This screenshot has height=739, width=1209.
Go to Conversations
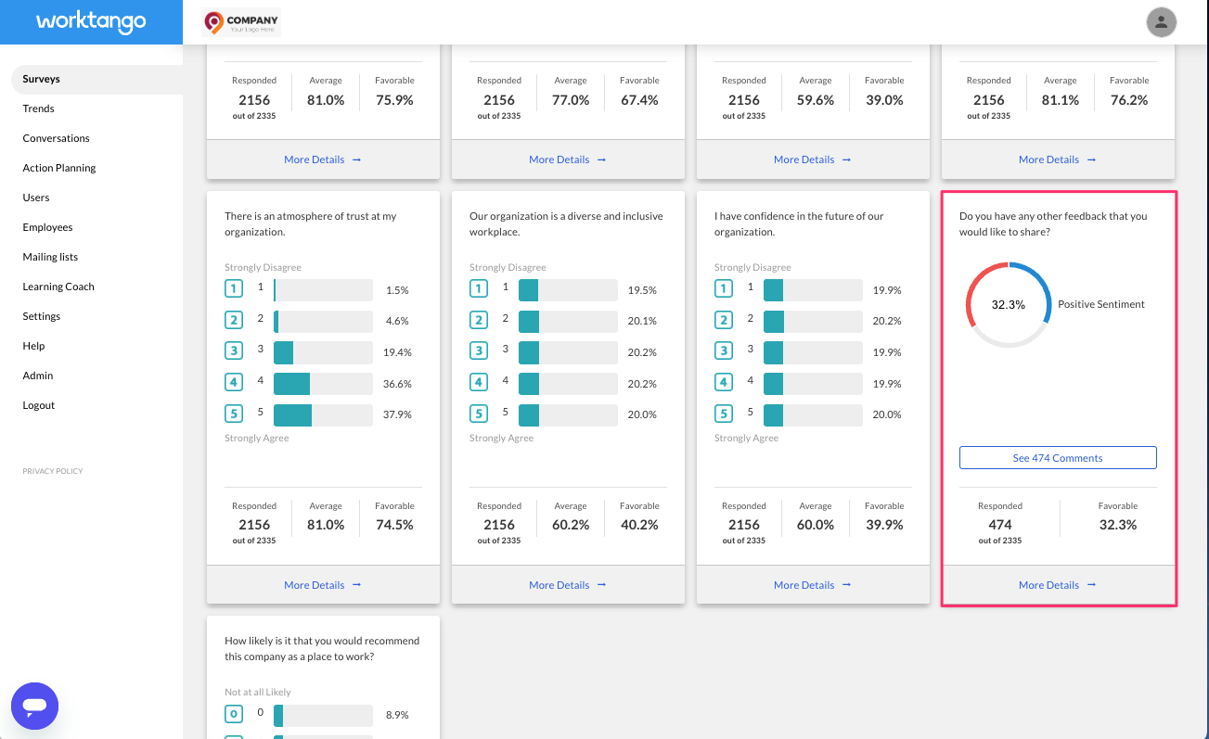[55, 138]
